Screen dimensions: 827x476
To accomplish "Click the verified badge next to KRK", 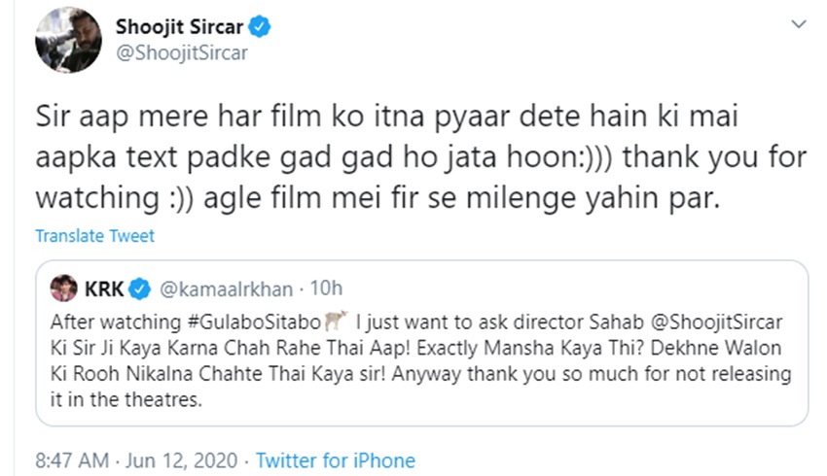I will click(140, 289).
